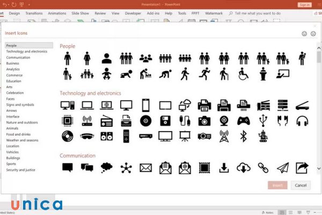Click the Cancel button
322x215 pixels.
[301, 185]
